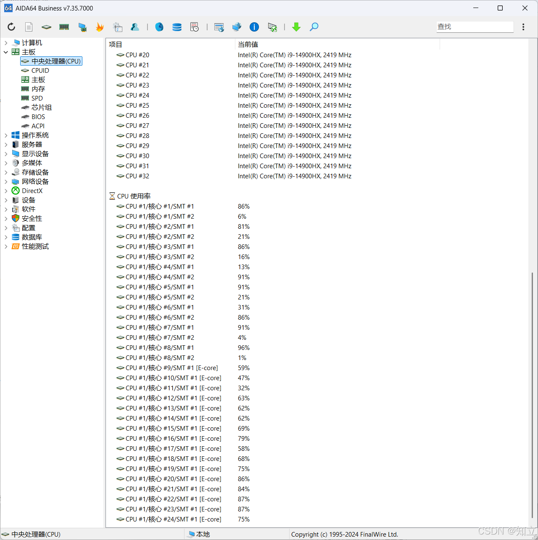Open the blue database stack icon
The width and height of the screenshot is (538, 540).
[177, 27]
